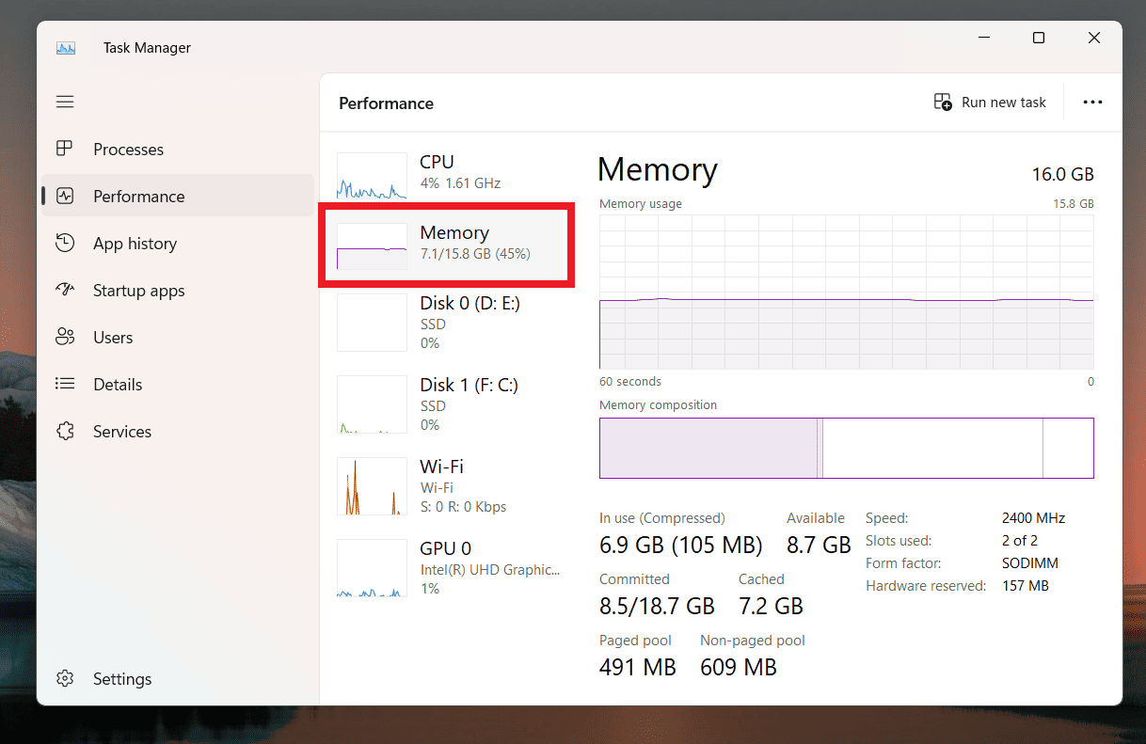Open Services using the puzzle icon
Image resolution: width=1146 pixels, height=744 pixels.
(65, 431)
